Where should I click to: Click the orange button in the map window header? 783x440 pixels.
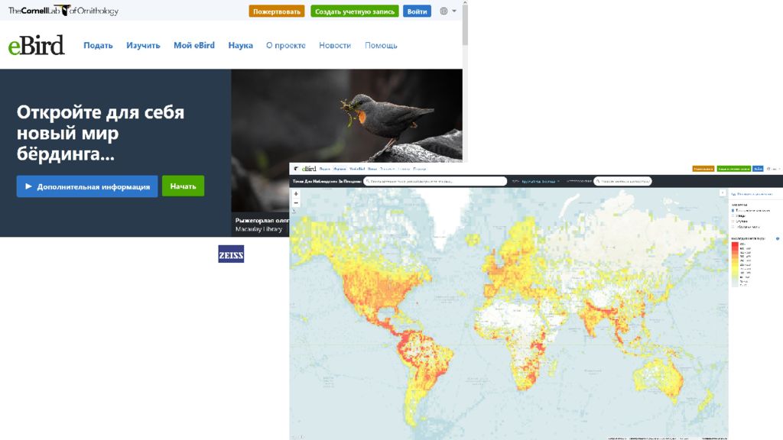coord(703,169)
